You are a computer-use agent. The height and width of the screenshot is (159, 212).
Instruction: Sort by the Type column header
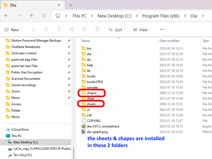point(206,41)
